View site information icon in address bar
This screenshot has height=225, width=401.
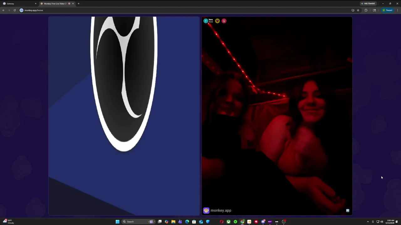tap(21, 10)
